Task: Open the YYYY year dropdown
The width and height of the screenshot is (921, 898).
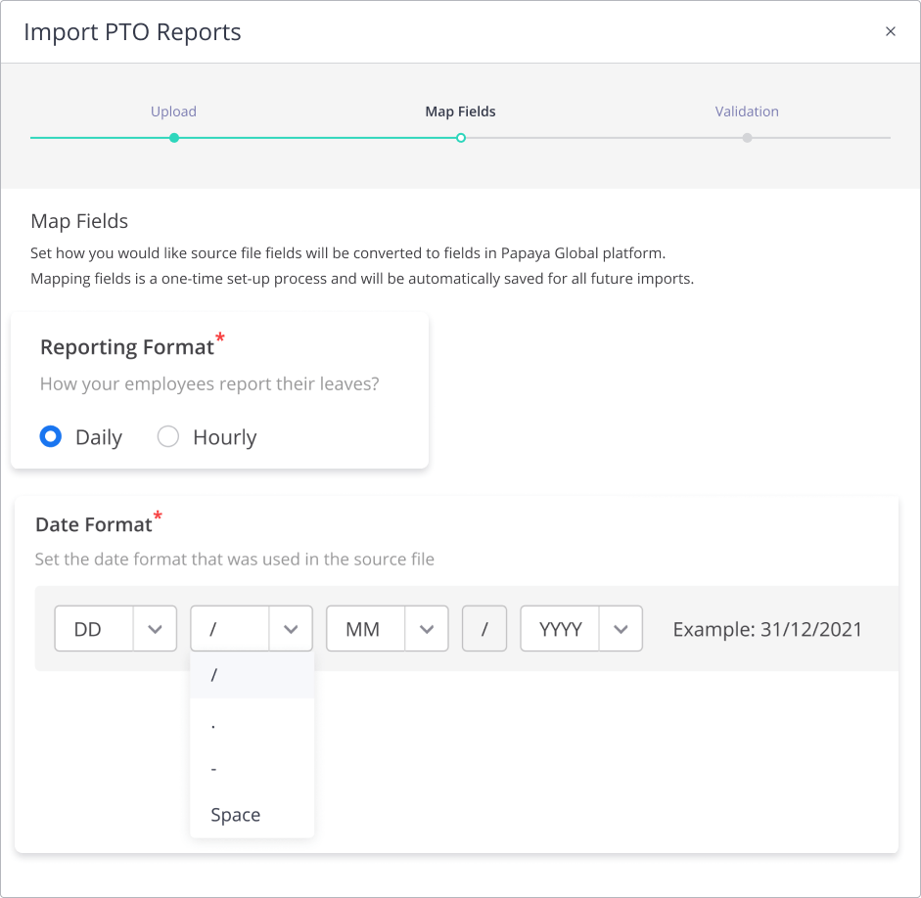Action: [x=580, y=628]
